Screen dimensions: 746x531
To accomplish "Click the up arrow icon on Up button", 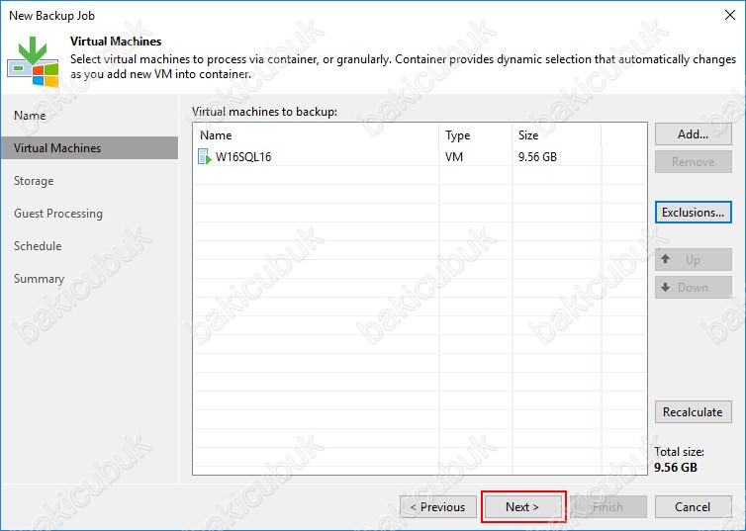I will pyautogui.click(x=666, y=259).
